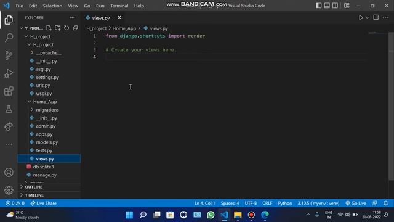Toggle the primary side bar

pos(318,6)
